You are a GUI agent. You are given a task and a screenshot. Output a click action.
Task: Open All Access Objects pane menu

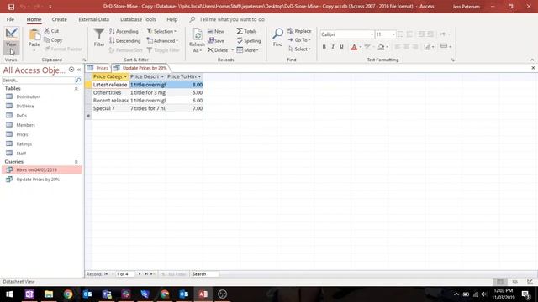coord(71,70)
